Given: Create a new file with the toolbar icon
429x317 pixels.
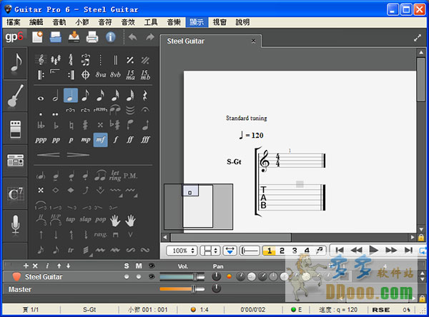Looking at the screenshot, I should tap(37, 37).
